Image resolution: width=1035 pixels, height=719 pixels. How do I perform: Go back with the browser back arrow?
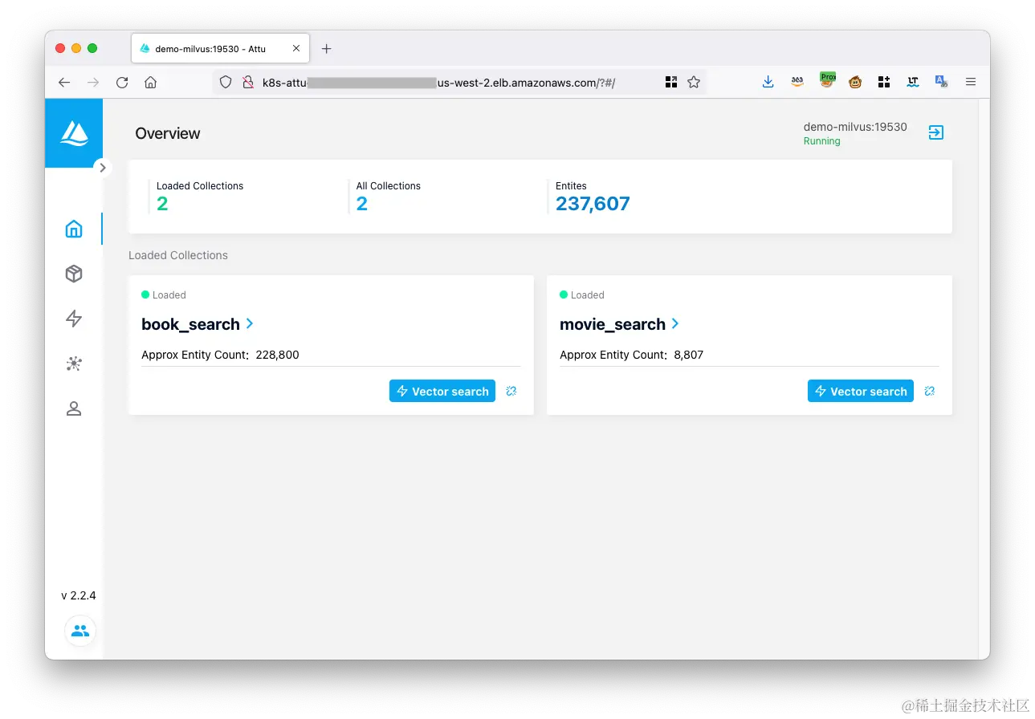click(x=64, y=82)
